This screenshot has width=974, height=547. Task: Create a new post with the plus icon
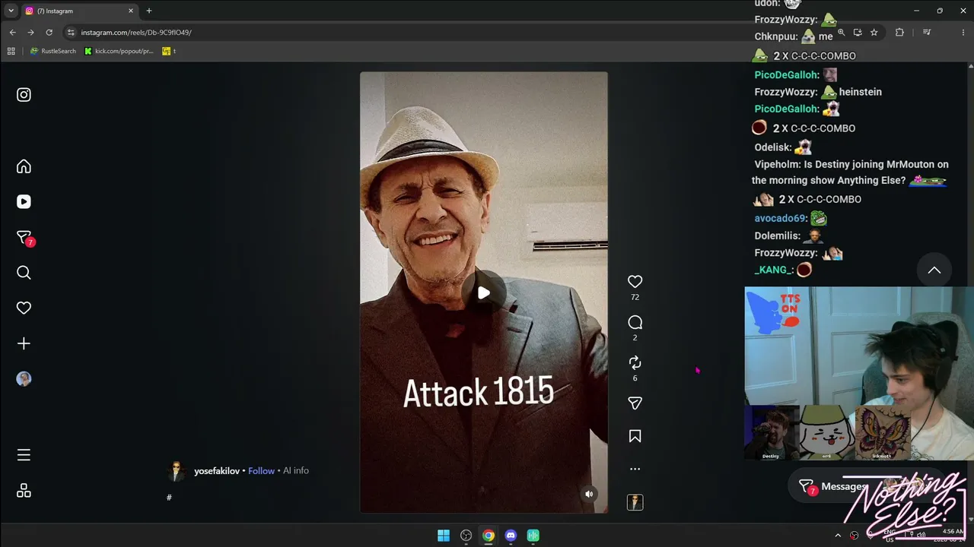24,343
